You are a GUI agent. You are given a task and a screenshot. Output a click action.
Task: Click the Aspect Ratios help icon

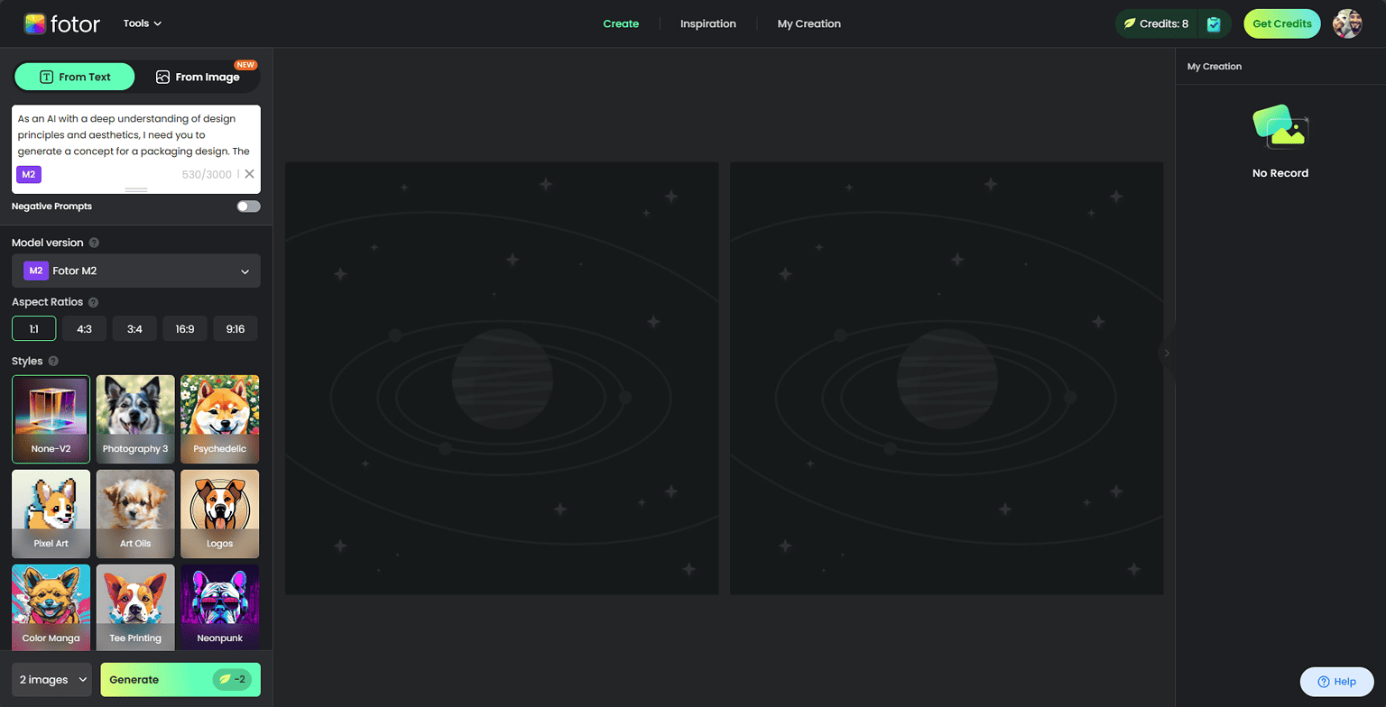coord(94,303)
